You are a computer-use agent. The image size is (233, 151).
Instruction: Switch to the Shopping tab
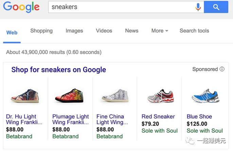(41, 31)
